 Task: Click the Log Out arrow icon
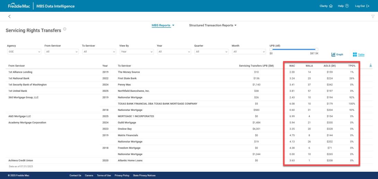tap(368, 6)
